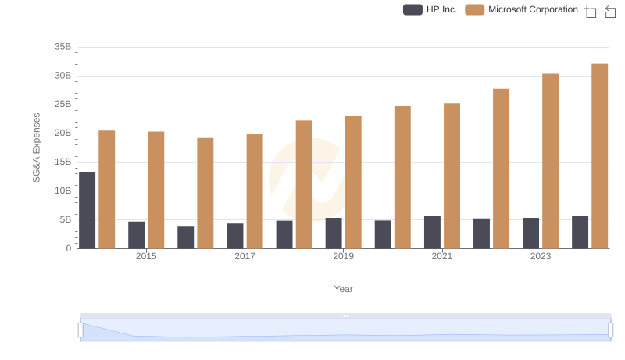
Task: Select the Microsoft bar for 2021
Action: pyautogui.click(x=452, y=176)
